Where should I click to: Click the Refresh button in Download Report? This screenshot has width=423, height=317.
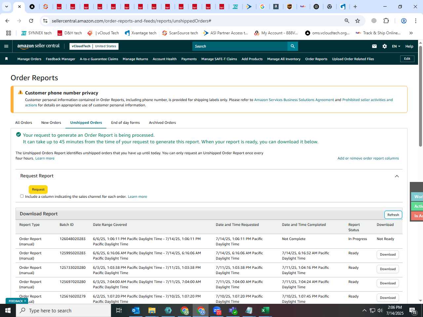(393, 215)
